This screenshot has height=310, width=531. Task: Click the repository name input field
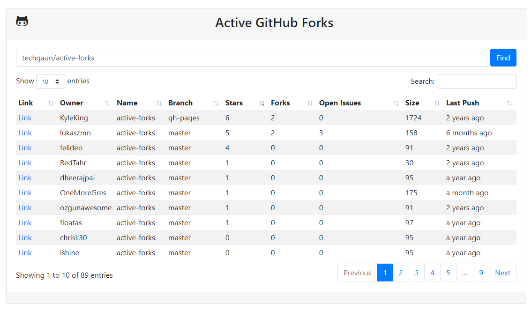(x=253, y=58)
